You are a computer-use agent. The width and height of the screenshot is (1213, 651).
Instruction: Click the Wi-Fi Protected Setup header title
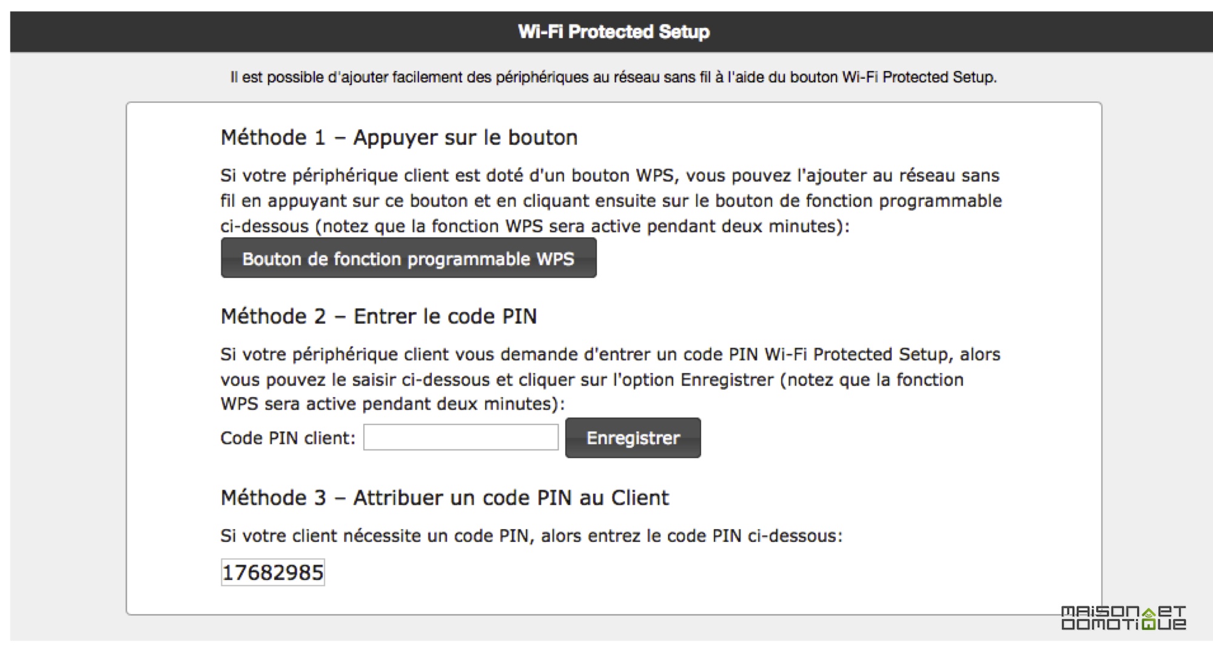[x=614, y=32]
